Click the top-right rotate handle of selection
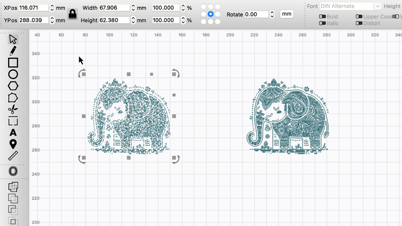The height and width of the screenshot is (226, 402). (176, 74)
